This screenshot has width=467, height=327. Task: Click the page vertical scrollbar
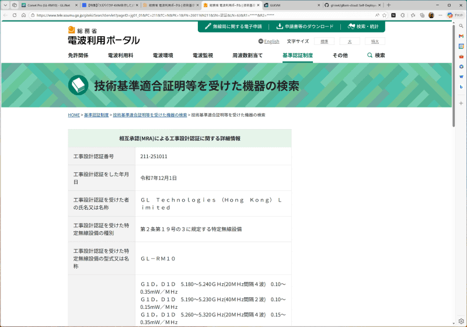tap(454, 76)
